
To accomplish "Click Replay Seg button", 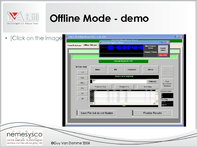I will point(124,87).
